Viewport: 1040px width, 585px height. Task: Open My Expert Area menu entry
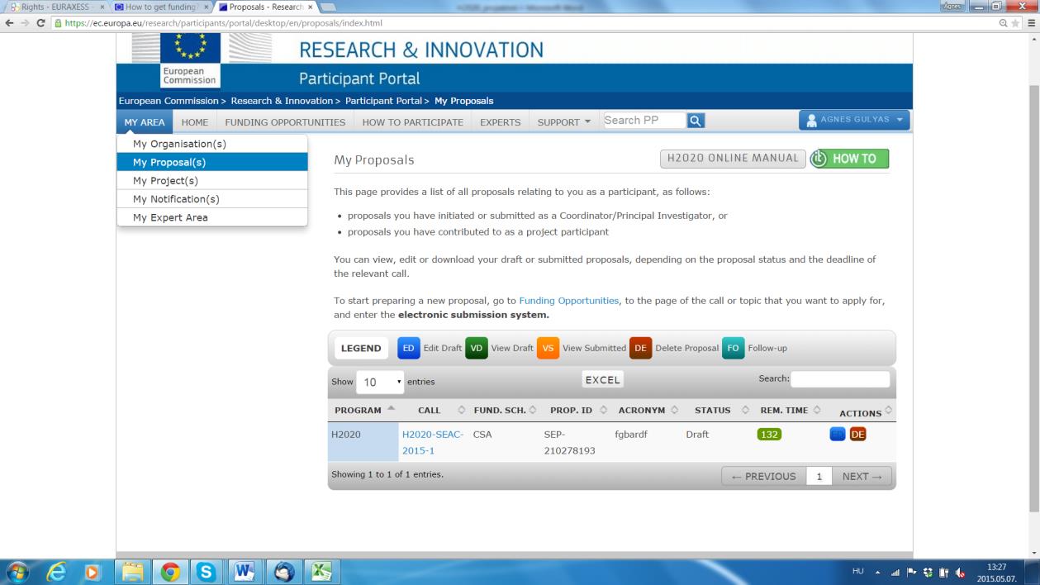pos(212,217)
